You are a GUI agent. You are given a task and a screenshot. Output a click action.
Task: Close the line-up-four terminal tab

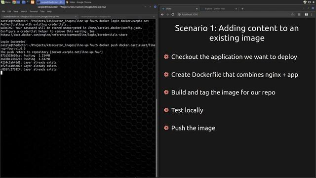coord(76,16)
